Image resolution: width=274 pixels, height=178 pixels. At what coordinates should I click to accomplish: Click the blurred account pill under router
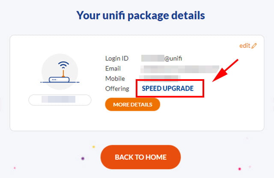tap(60, 100)
